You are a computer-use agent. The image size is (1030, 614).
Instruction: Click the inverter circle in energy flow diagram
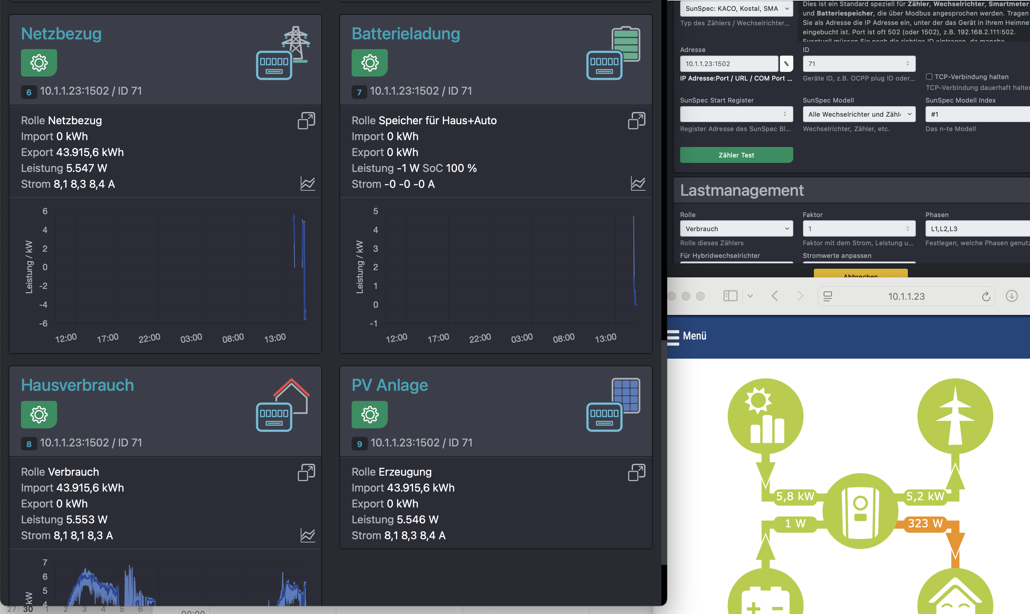pos(860,511)
